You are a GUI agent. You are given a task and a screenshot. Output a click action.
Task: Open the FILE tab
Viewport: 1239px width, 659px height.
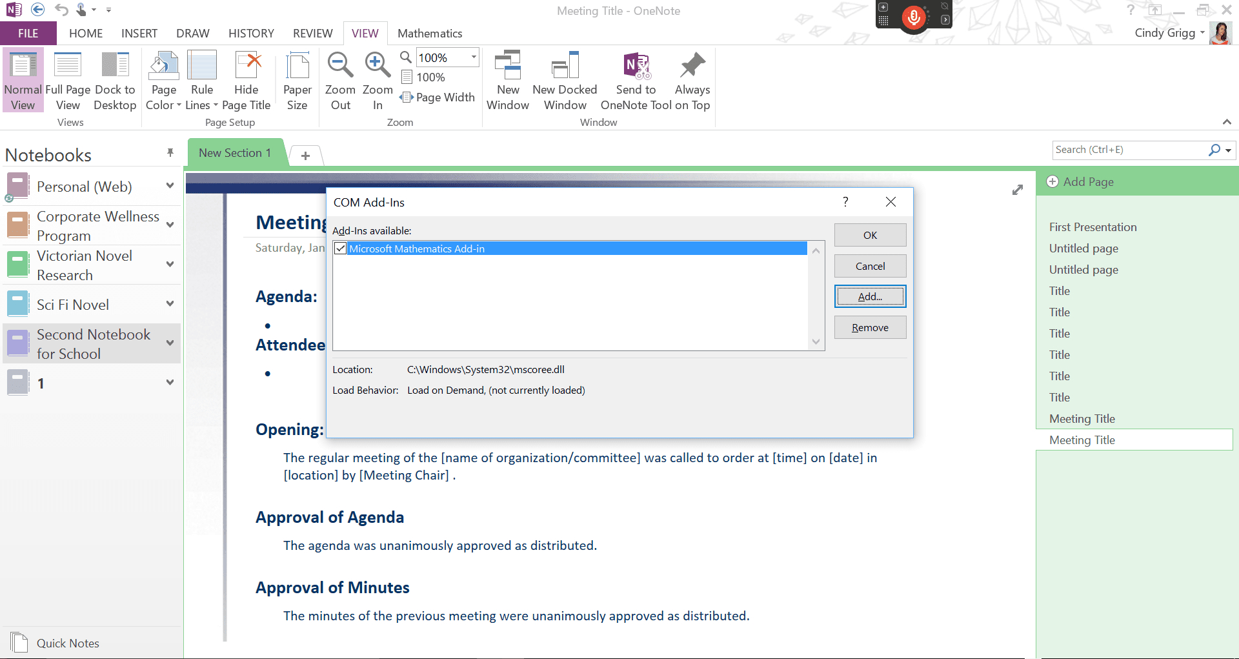coord(28,33)
